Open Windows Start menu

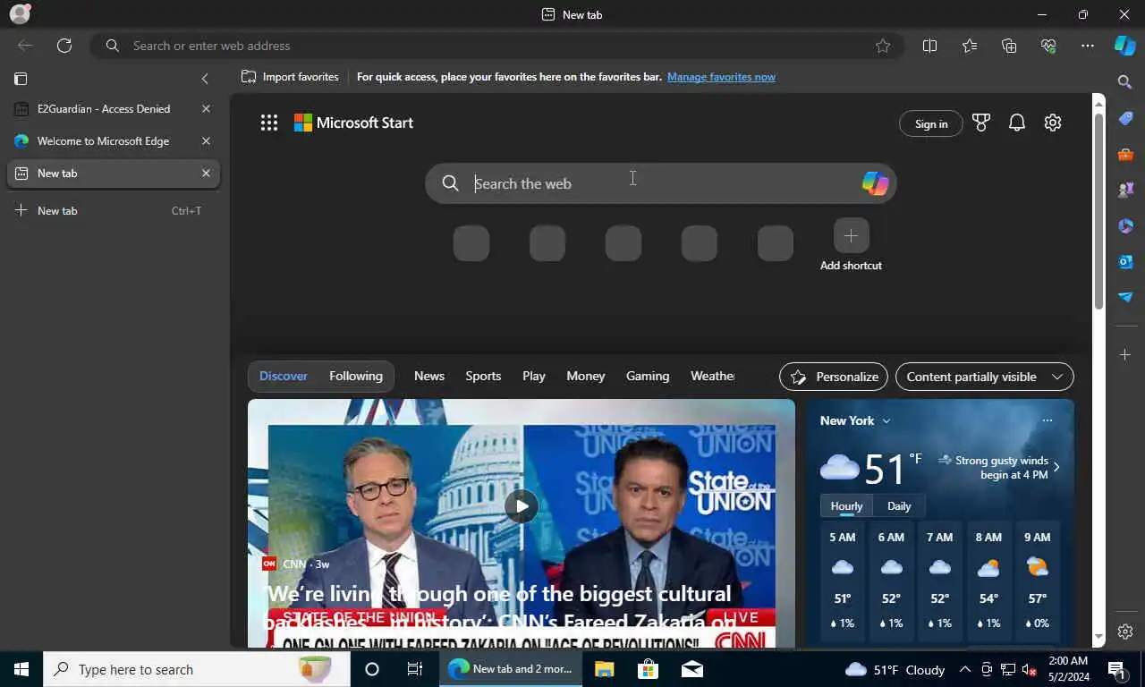click(x=21, y=669)
